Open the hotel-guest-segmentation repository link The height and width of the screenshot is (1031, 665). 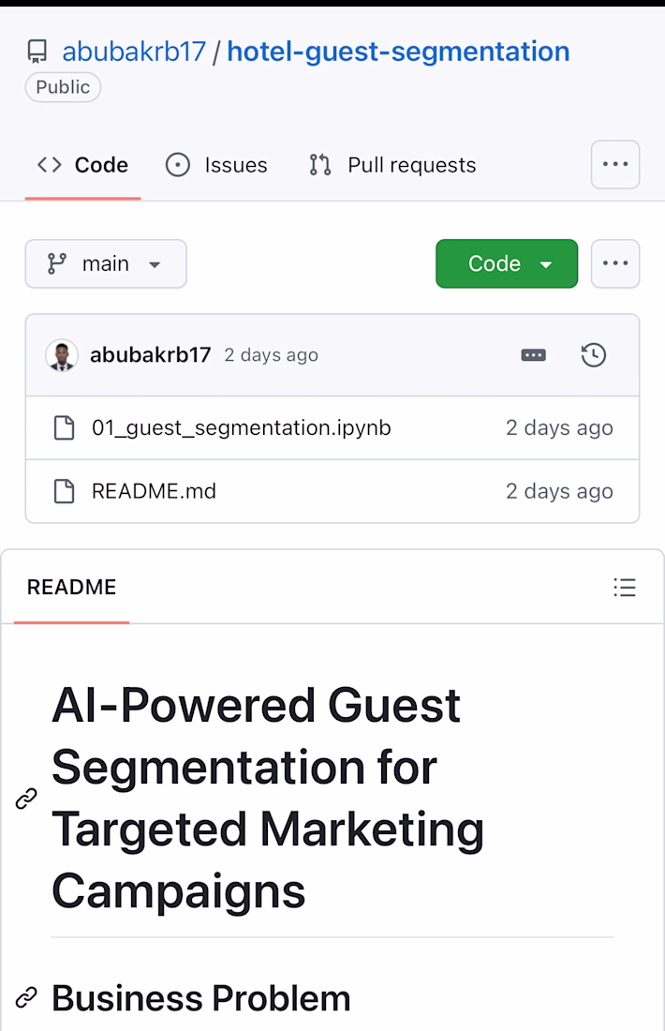coord(398,52)
